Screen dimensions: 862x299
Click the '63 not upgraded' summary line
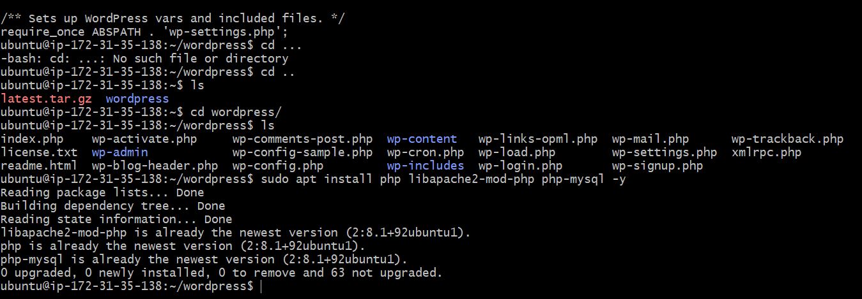pyautogui.click(x=221, y=273)
